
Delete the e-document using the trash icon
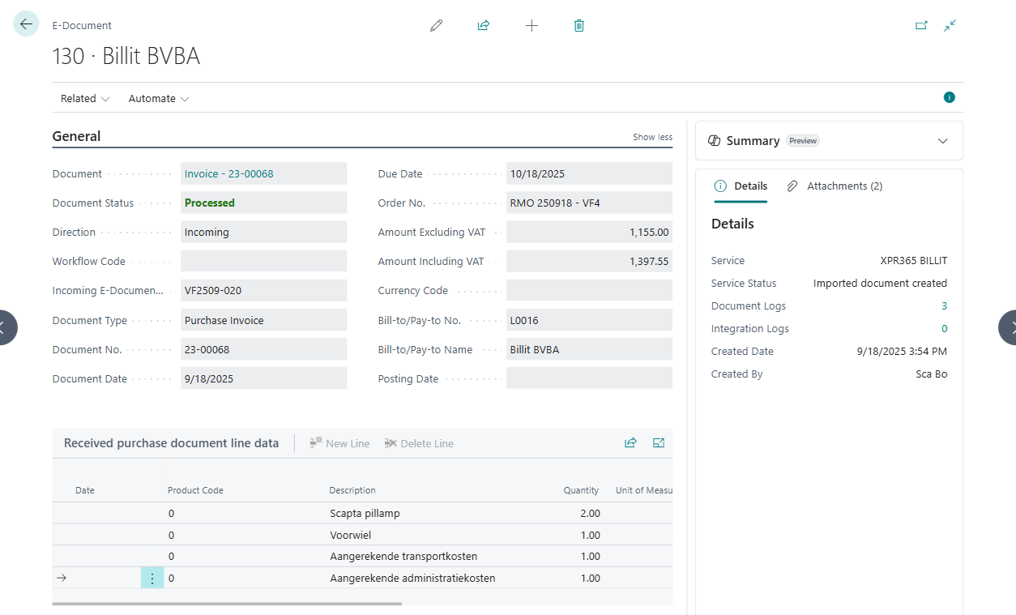578,25
